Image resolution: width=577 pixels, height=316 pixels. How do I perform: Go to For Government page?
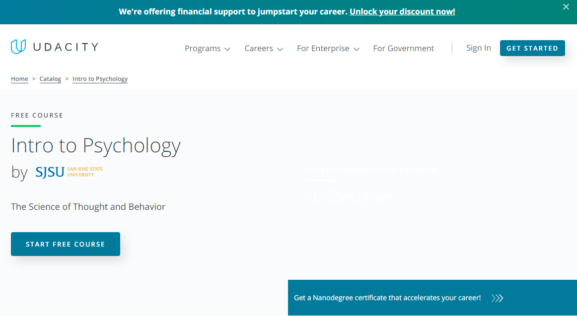click(x=404, y=49)
